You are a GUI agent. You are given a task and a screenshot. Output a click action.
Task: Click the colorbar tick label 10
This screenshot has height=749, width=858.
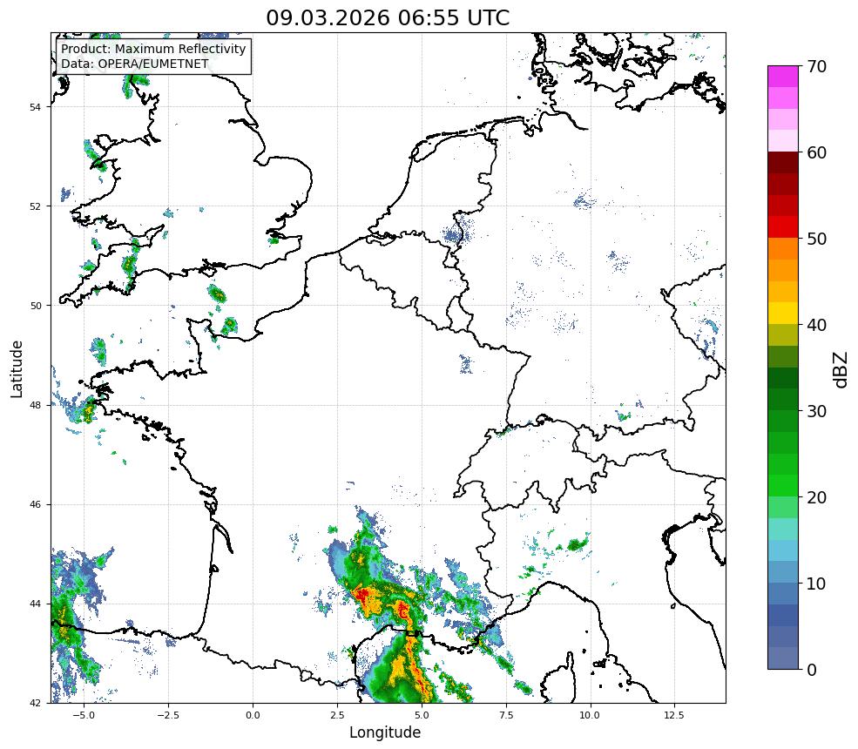(x=816, y=584)
